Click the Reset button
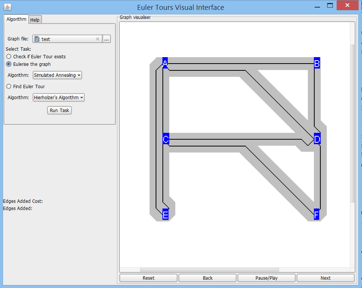 coord(148,278)
